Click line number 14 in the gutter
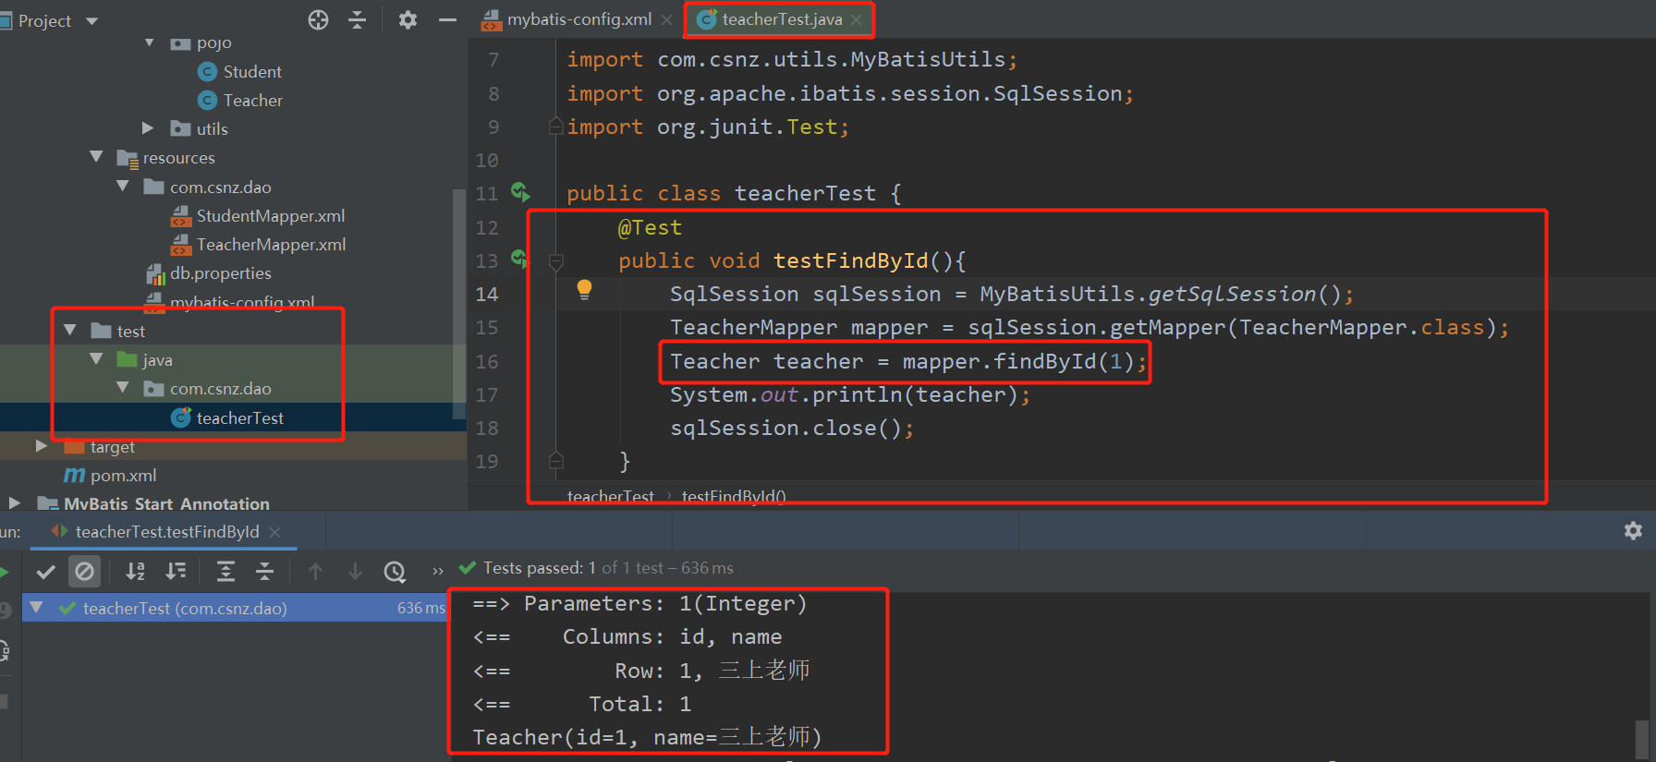This screenshot has width=1656, height=762. [487, 295]
